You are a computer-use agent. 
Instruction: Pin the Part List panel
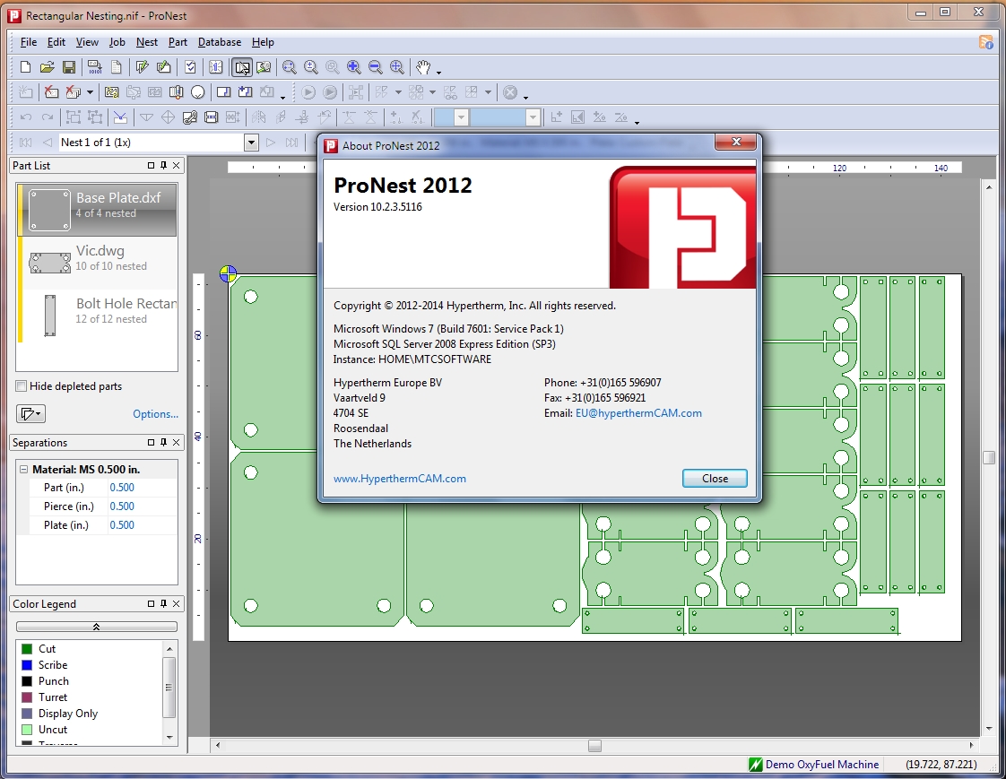[x=164, y=166]
